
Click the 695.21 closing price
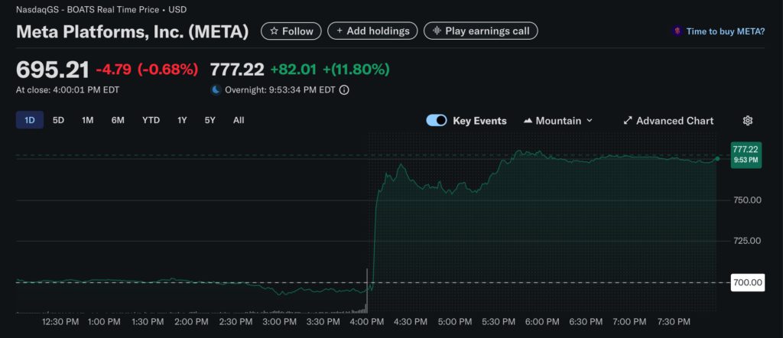53,70
